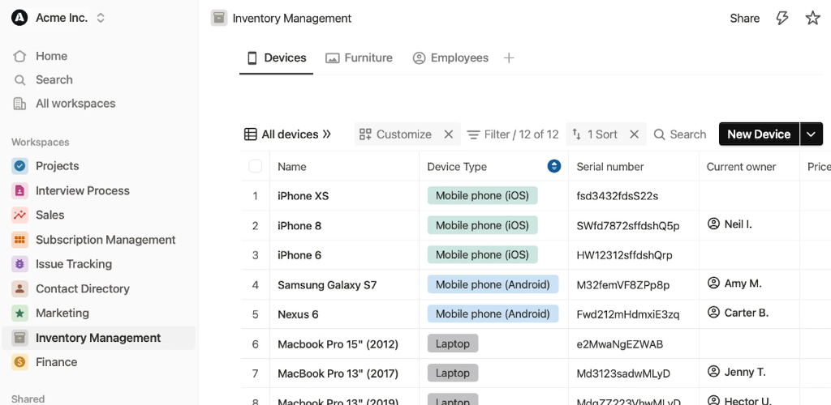The image size is (831, 405).
Task: Switch to the Furniture tab
Action: point(360,58)
